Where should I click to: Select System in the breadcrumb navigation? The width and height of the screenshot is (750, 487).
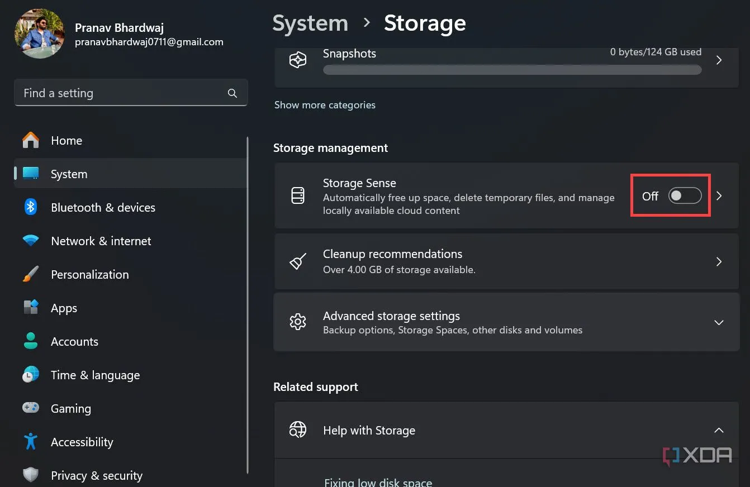[x=310, y=23]
